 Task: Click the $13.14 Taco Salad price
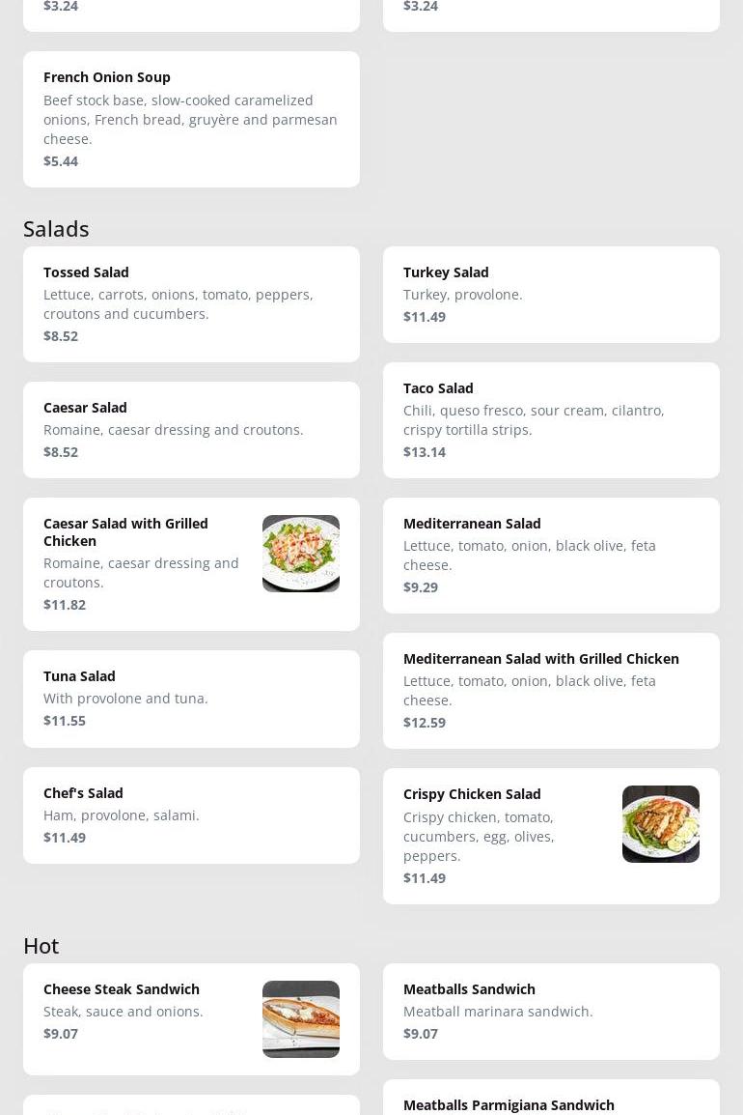(425, 452)
